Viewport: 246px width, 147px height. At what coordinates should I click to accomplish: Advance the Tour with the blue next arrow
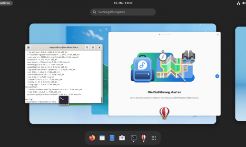click(x=217, y=76)
